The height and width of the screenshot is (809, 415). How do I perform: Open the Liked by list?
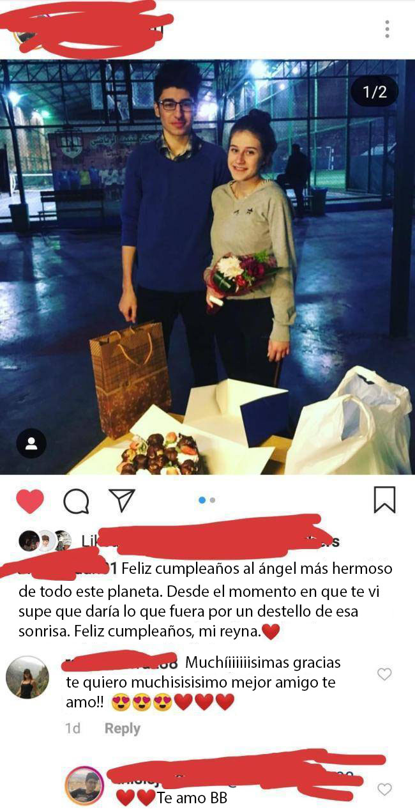pyautogui.click(x=211, y=541)
